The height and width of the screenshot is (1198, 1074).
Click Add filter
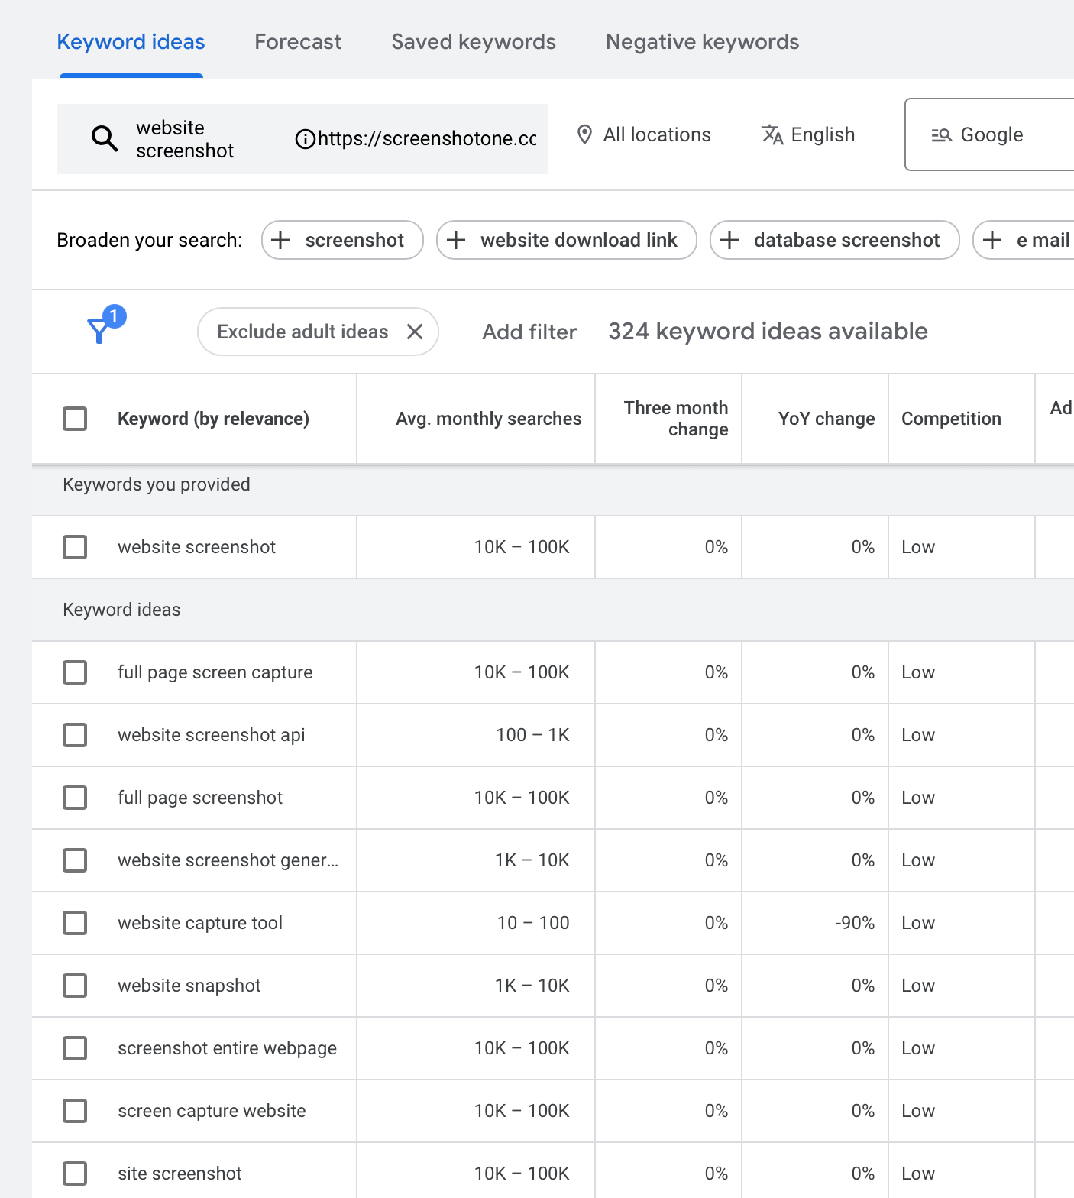[x=529, y=332]
